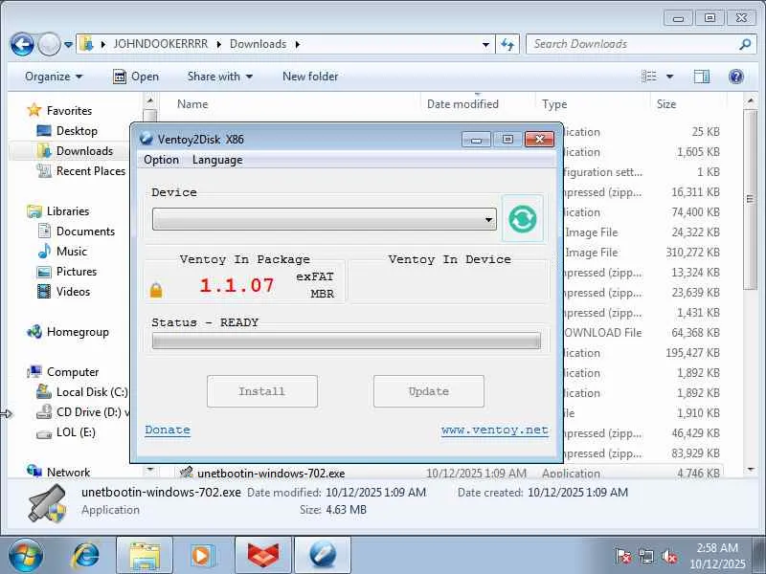This screenshot has width=766, height=574.
Task: Open the Device dropdown in Ventoy2Disk
Action: (325, 219)
